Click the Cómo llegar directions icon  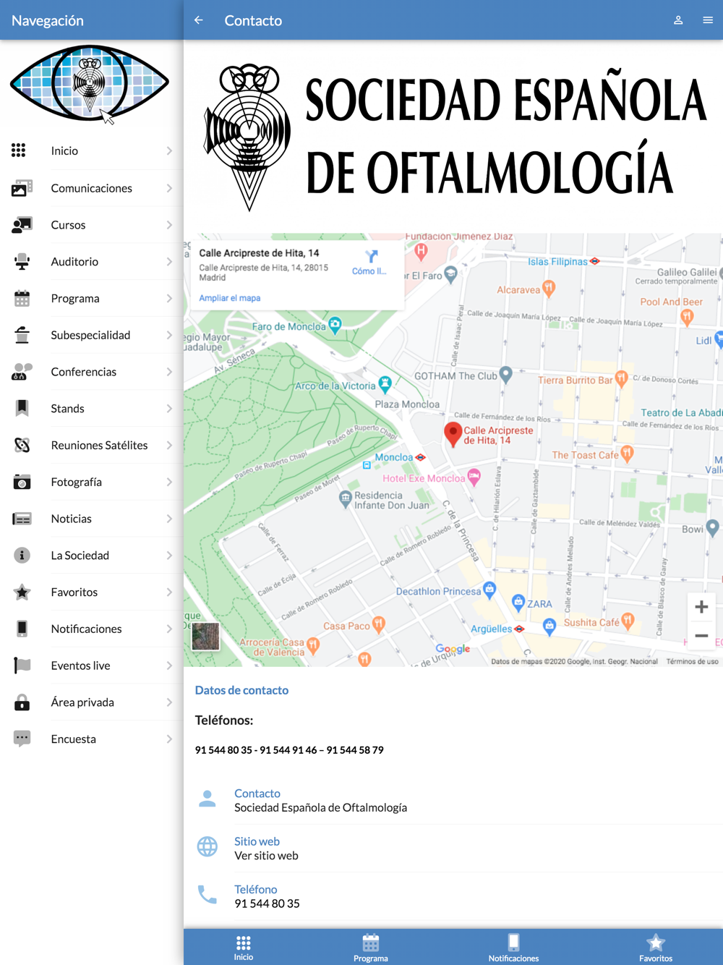click(x=371, y=257)
